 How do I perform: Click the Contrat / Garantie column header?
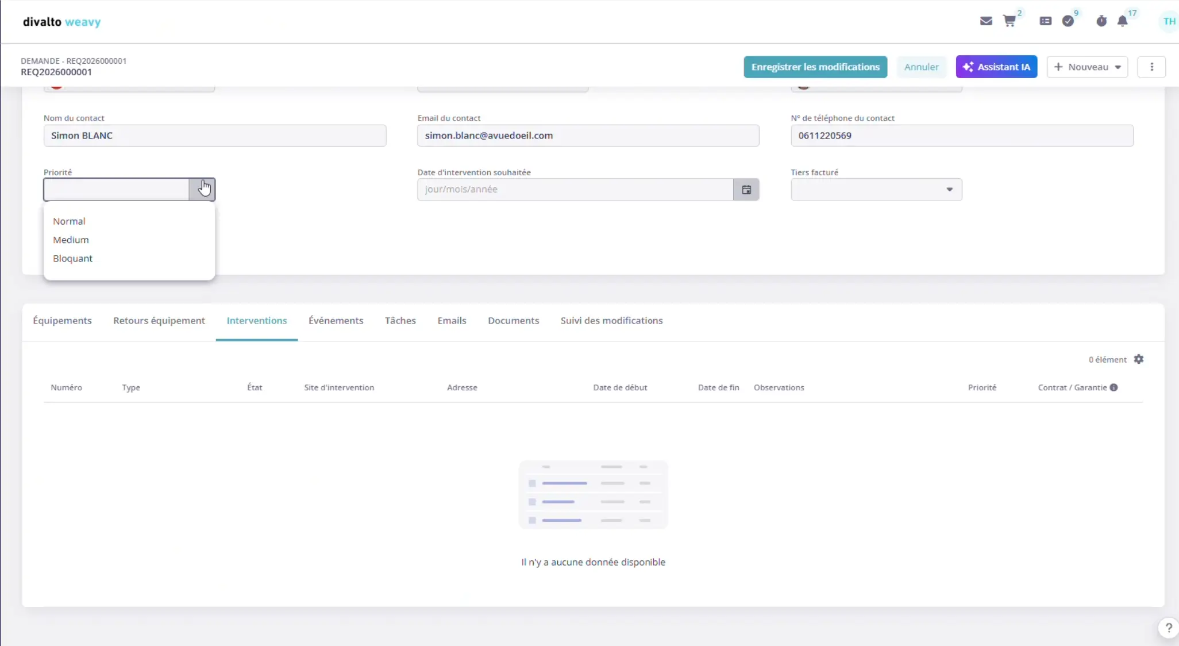(x=1072, y=387)
